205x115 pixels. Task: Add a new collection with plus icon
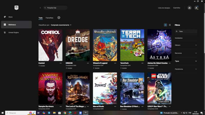point(59,18)
